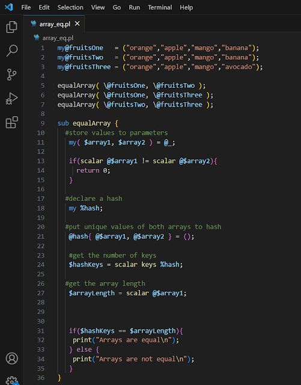Click equalArray call on line 5

point(76,85)
